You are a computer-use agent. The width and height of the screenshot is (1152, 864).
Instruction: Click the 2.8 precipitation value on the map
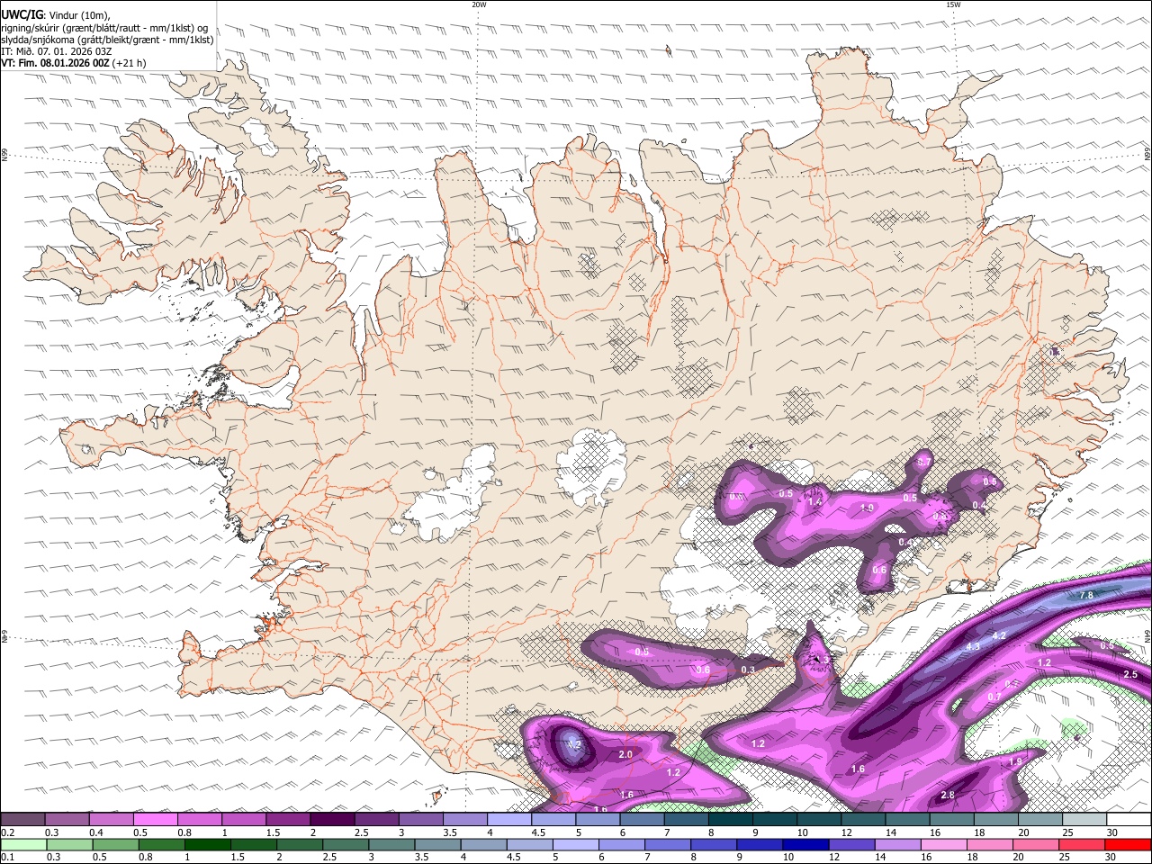pos(947,796)
